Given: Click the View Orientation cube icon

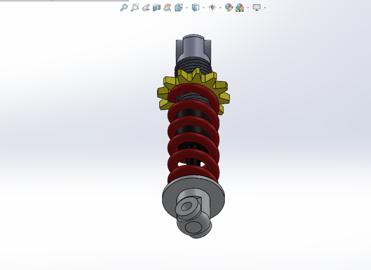Looking at the screenshot, I should pyautogui.click(x=179, y=7).
